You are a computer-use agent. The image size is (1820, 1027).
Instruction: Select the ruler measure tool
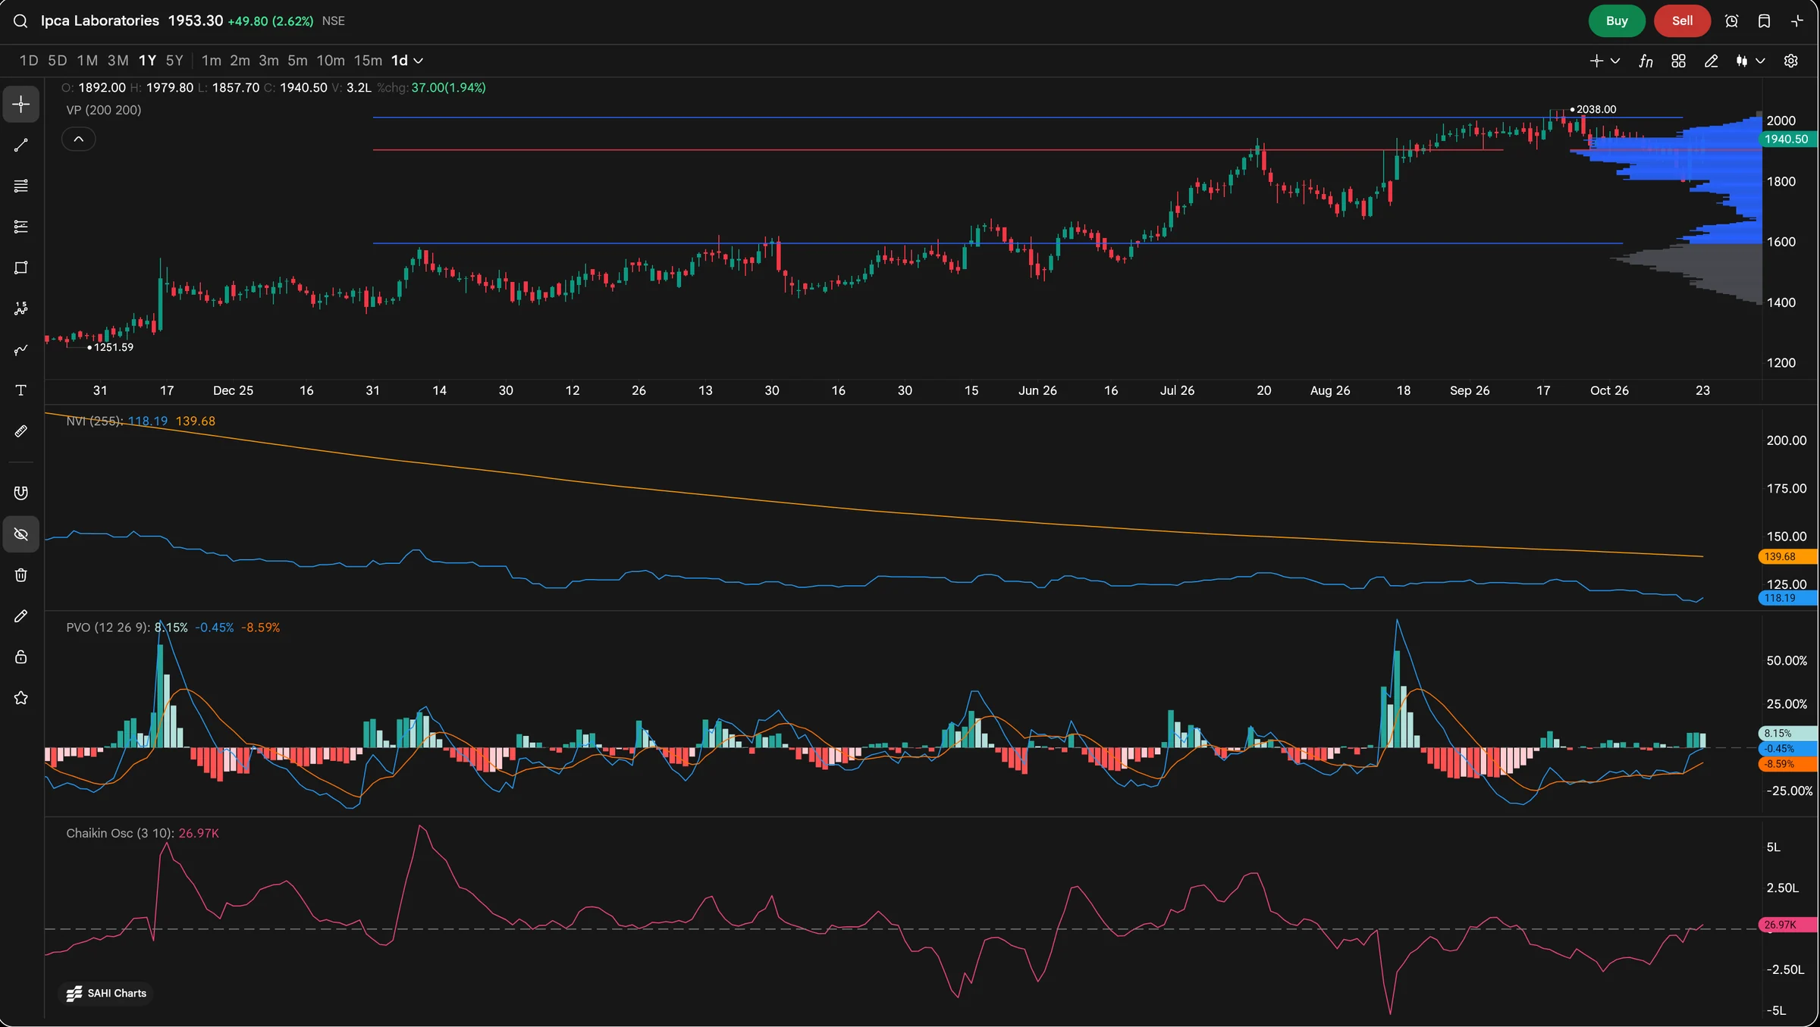tap(21, 431)
